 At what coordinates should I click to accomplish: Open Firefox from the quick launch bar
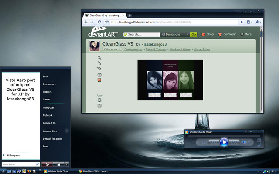point(29,171)
